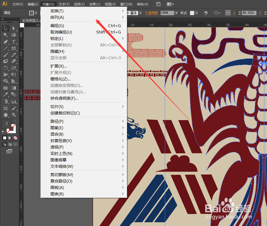Enable Draw Inside mode

[16, 145]
